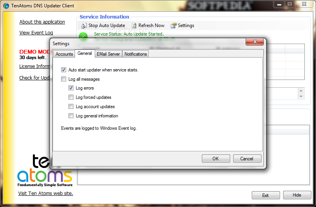Dismiss settings with the Cancel button
The height and width of the screenshot is (207, 316).
click(247, 158)
